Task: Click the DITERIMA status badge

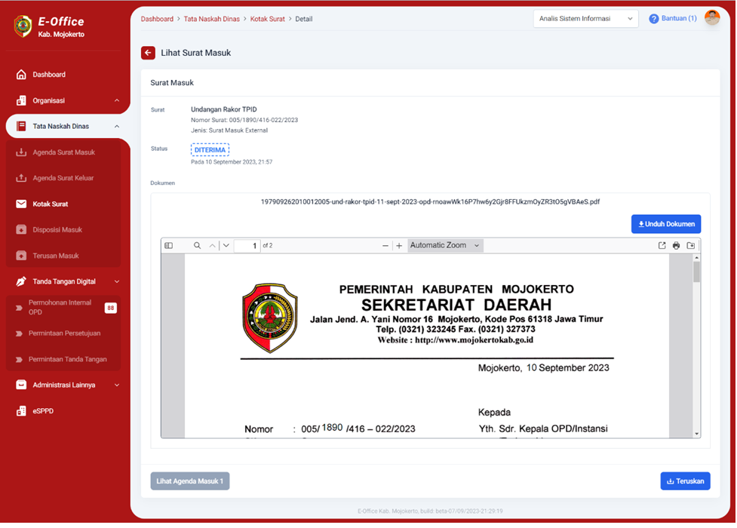Action: (x=210, y=150)
